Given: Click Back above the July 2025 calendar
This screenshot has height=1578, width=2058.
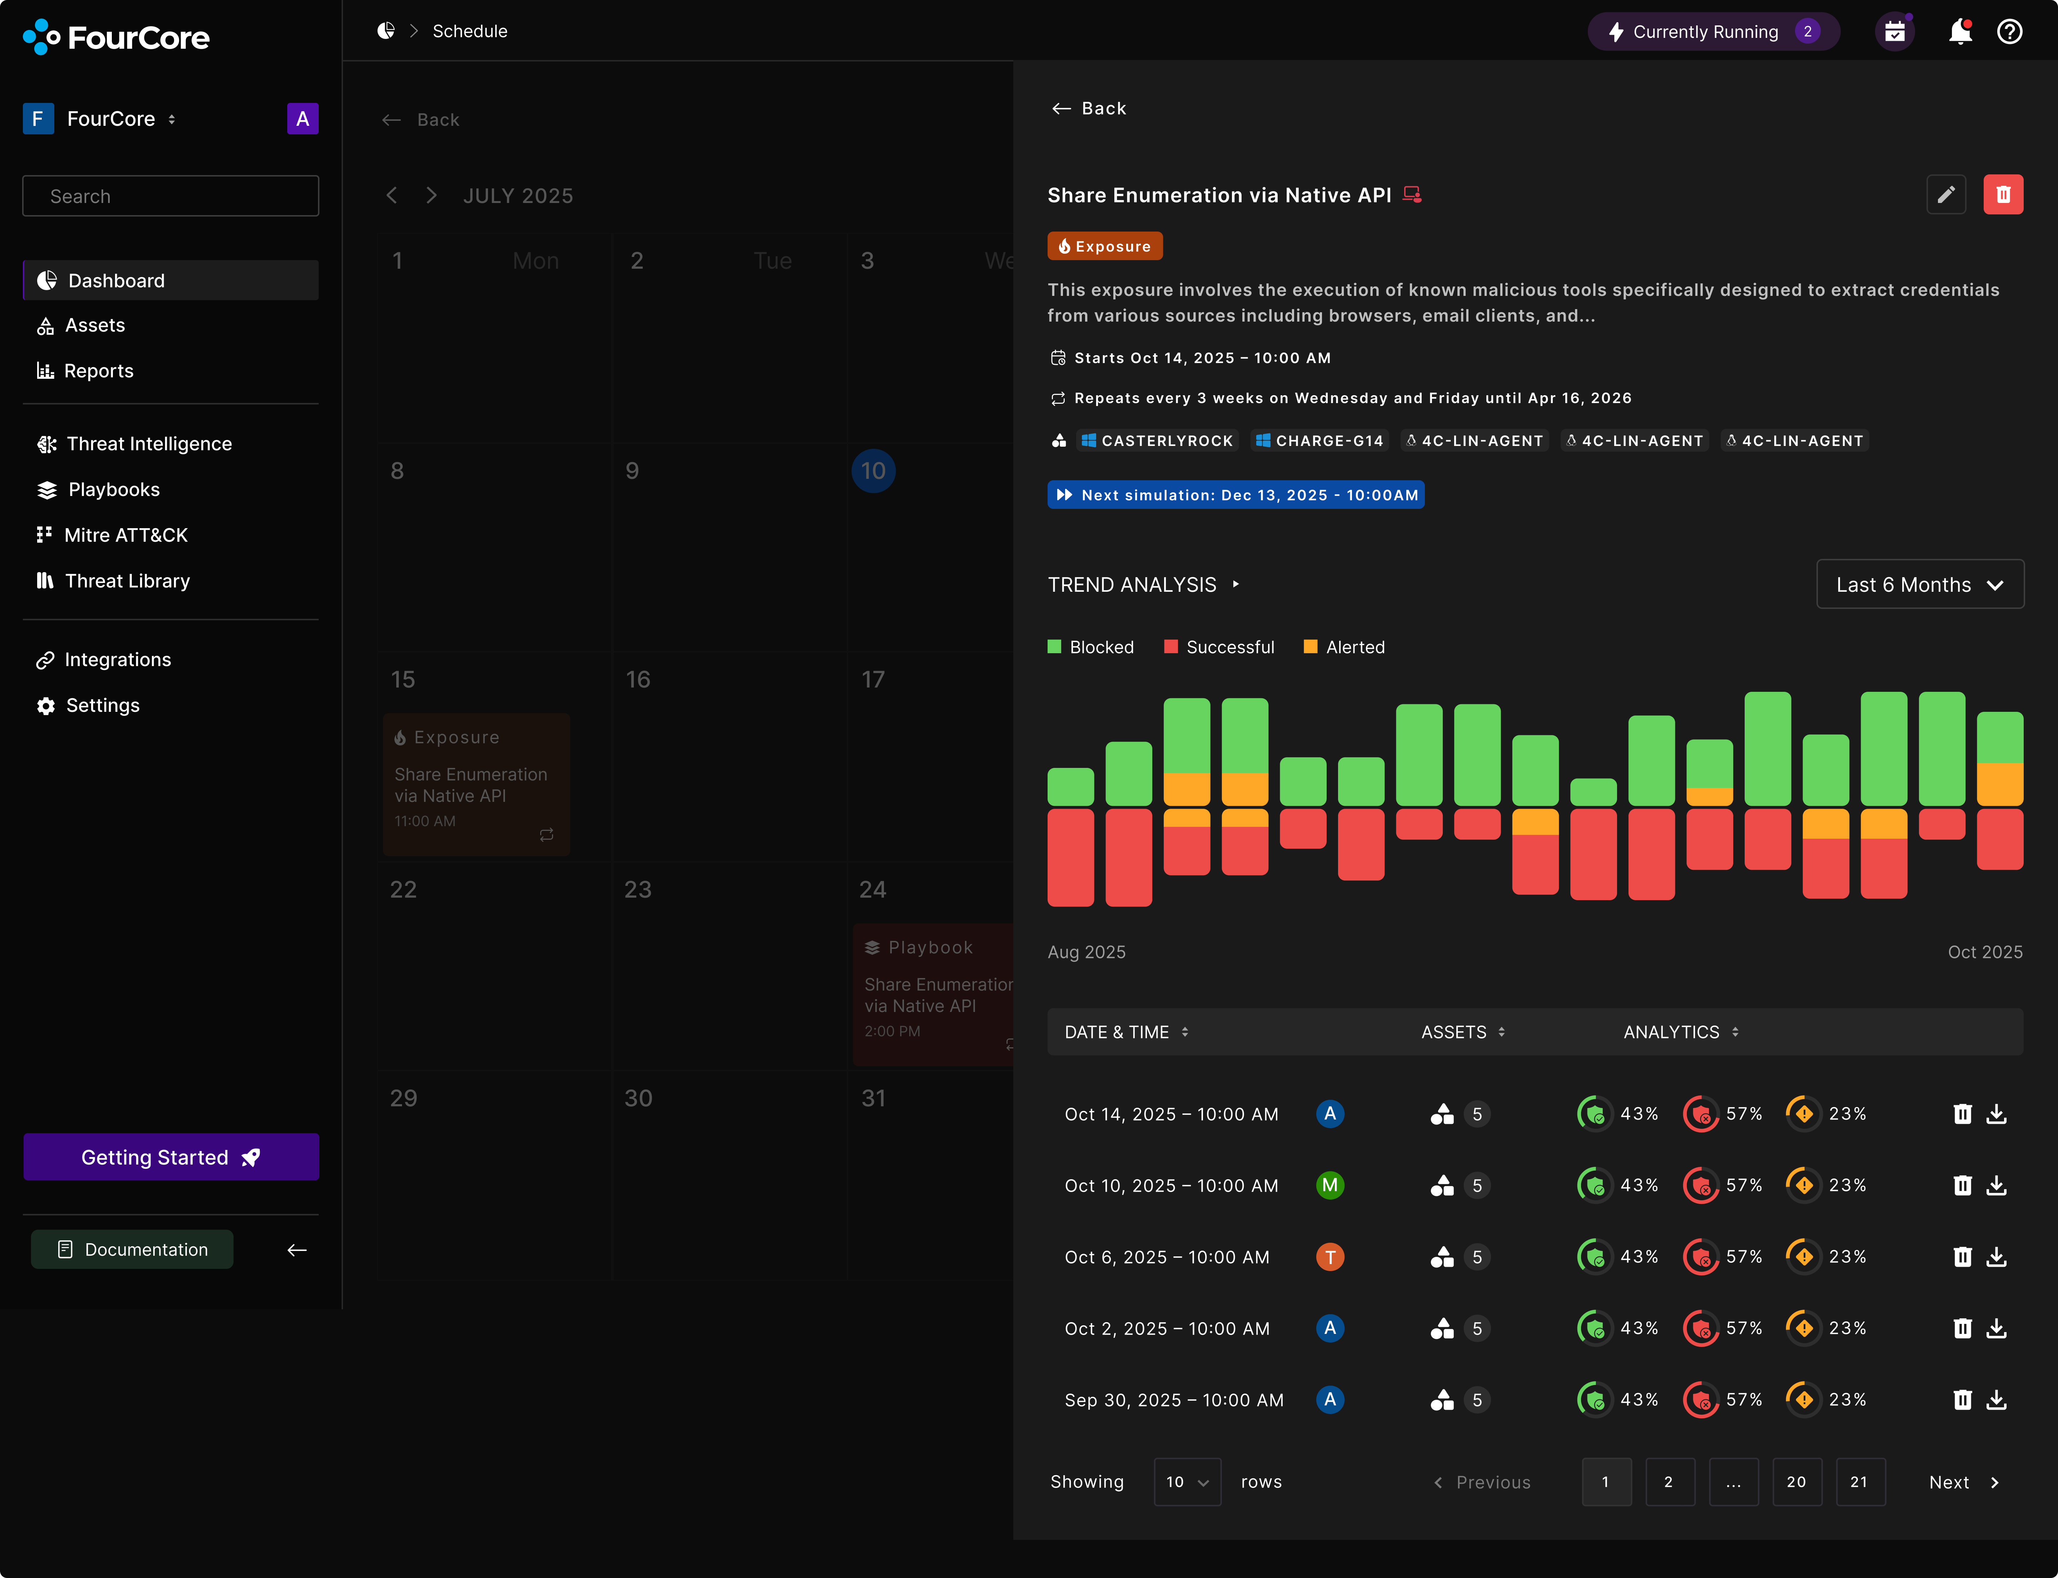Looking at the screenshot, I should [x=421, y=120].
